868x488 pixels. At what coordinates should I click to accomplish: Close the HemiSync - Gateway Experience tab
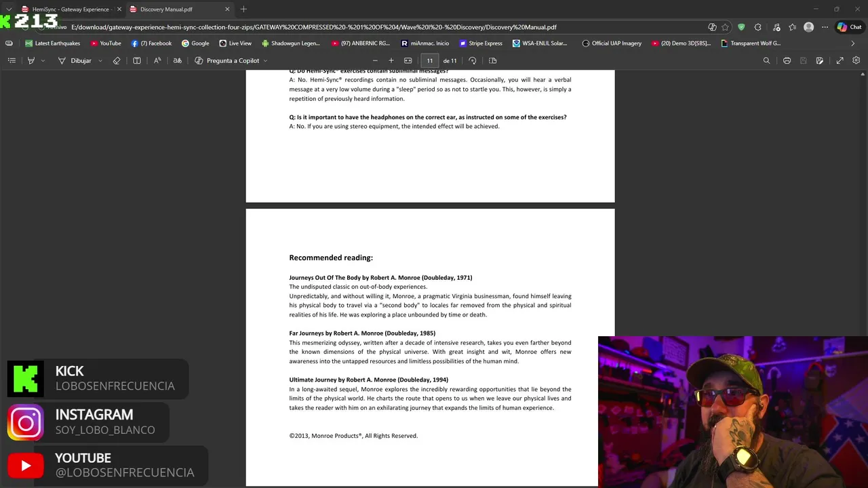click(119, 9)
